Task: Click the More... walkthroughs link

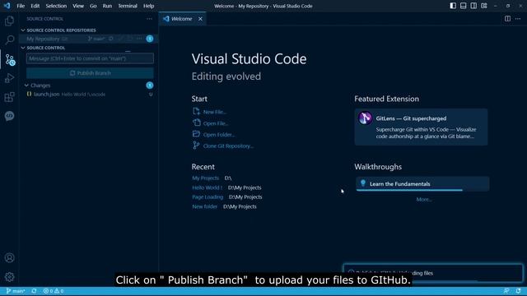Action: (x=424, y=199)
